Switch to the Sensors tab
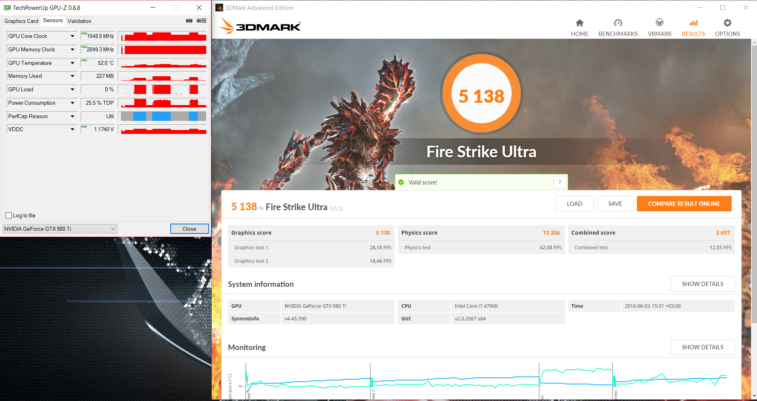The image size is (757, 401). pyautogui.click(x=53, y=21)
